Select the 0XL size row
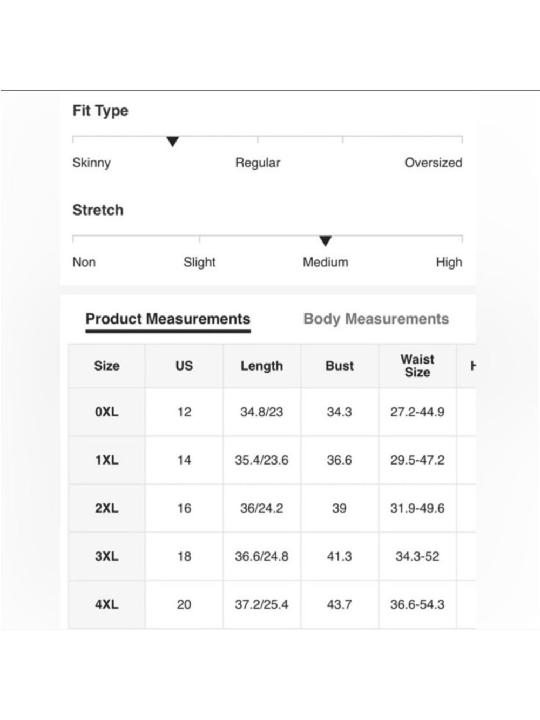The width and height of the screenshot is (540, 720). pyautogui.click(x=272, y=412)
